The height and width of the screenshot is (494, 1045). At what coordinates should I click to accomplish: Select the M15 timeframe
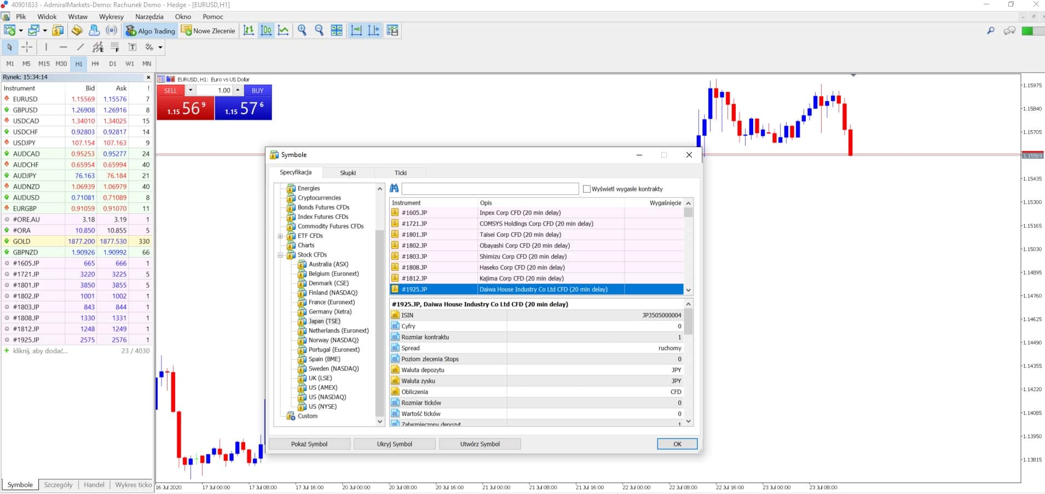44,63
